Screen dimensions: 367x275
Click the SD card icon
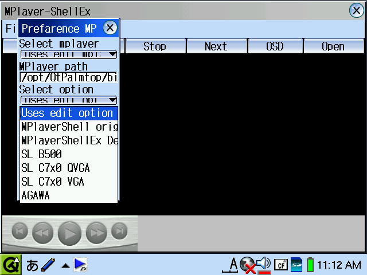click(296, 265)
